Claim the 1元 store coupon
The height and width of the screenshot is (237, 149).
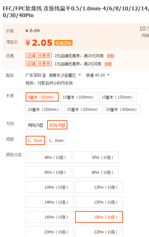(108, 64)
